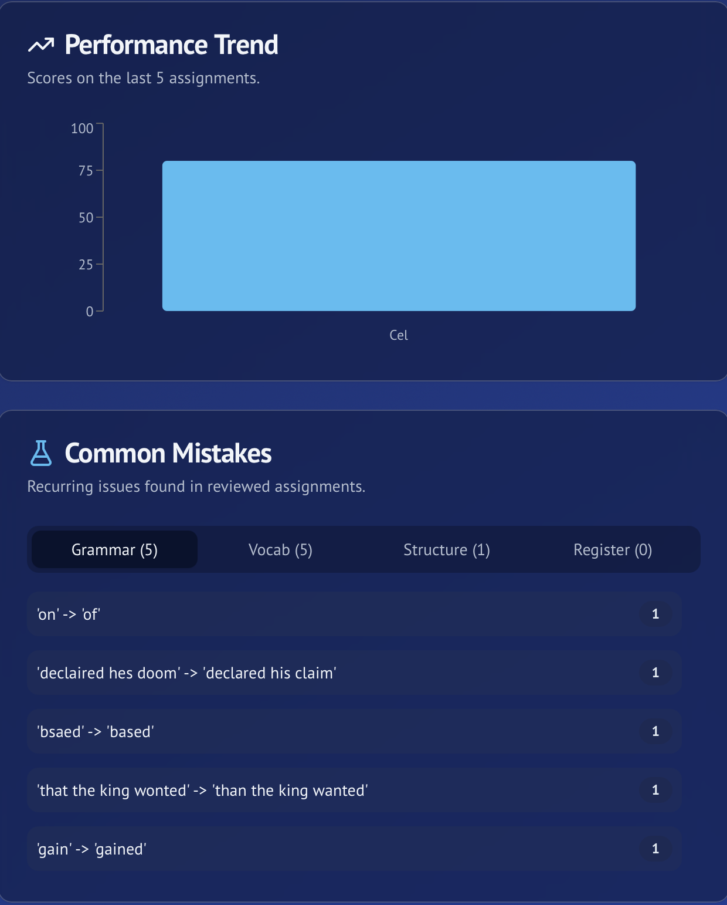727x905 pixels.
Task: Select the count badge next to 'on' -> 'of'
Action: (655, 614)
